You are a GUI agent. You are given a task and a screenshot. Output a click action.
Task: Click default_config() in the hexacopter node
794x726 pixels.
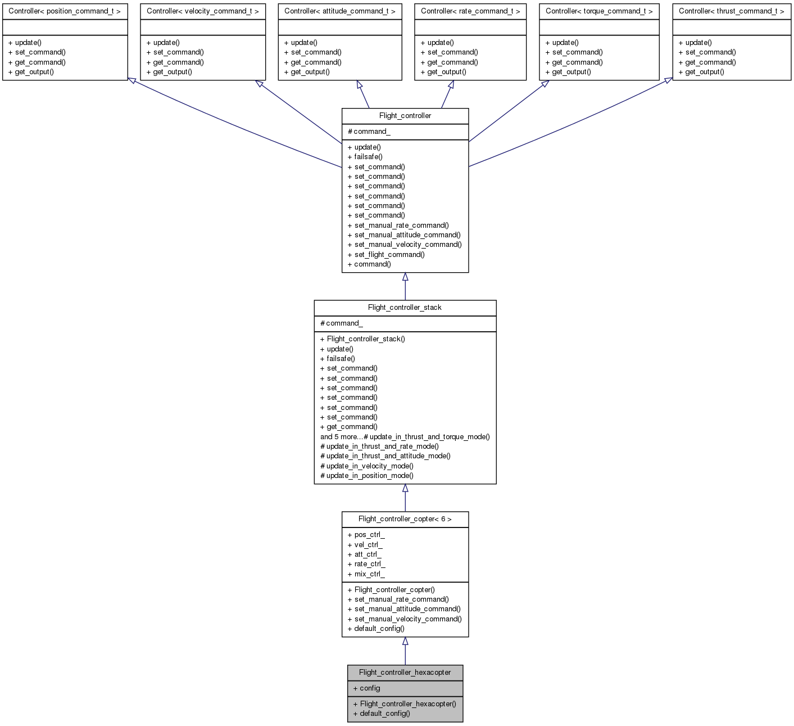[382, 714]
